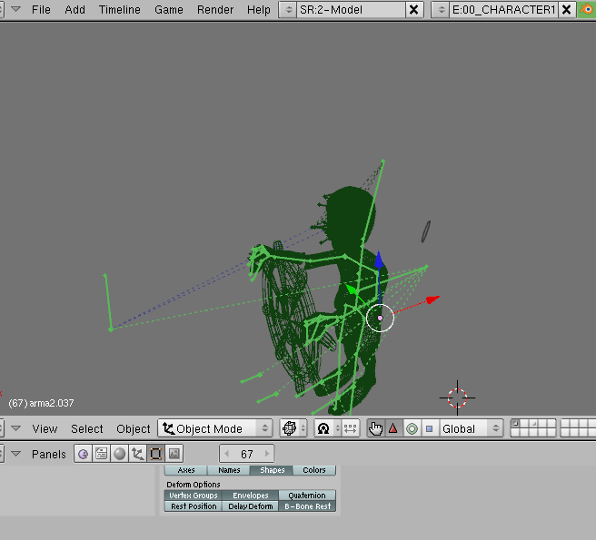
Task: Click pivot selector up-down arrows
Action: (337, 428)
